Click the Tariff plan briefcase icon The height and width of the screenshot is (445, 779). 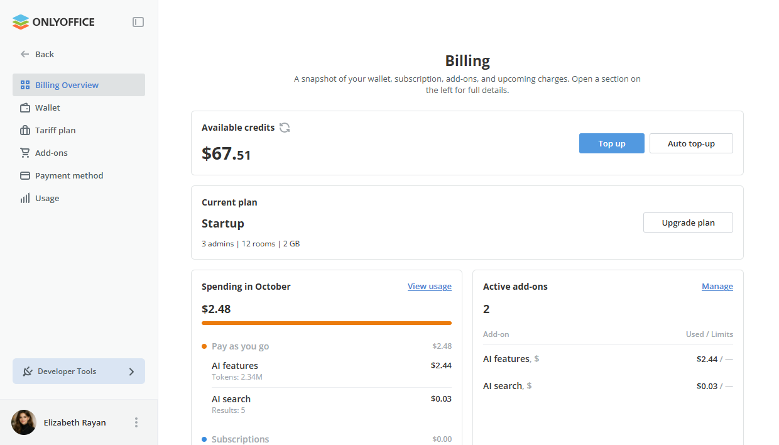pos(25,130)
